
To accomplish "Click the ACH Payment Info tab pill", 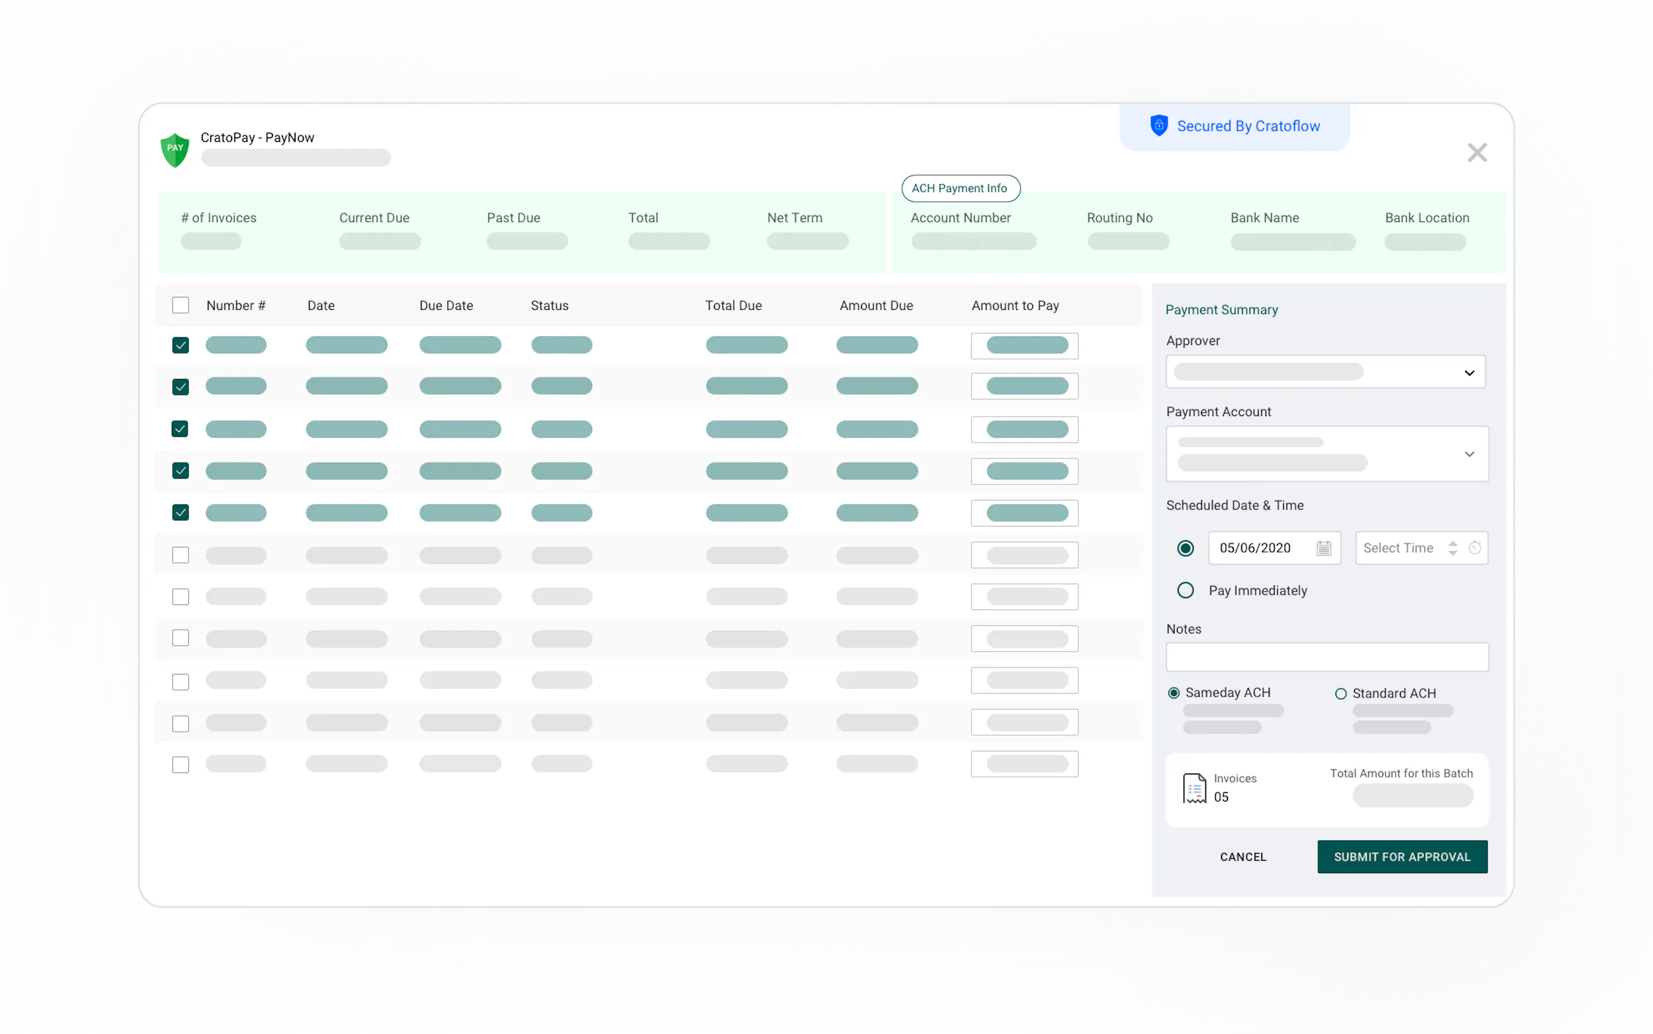I will tap(960, 188).
